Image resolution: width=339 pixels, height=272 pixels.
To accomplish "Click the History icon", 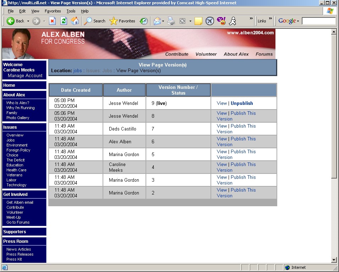I will [x=143, y=21].
